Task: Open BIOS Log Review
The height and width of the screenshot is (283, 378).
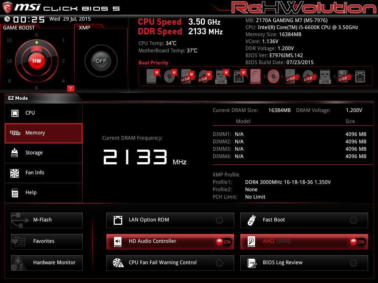Action: pos(304,263)
